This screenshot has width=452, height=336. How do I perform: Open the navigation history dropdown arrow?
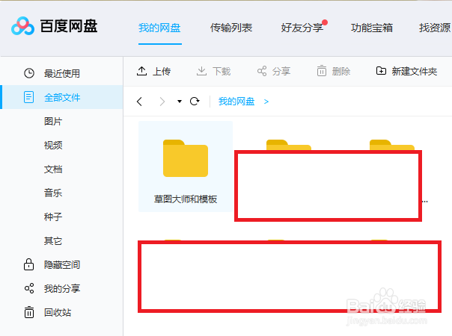[x=180, y=102]
